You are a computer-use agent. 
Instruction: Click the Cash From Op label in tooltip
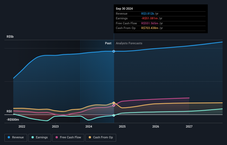[126, 28]
